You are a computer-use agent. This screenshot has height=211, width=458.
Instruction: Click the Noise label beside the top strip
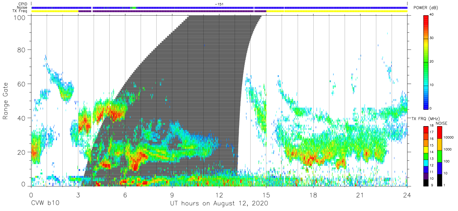click(23, 7)
